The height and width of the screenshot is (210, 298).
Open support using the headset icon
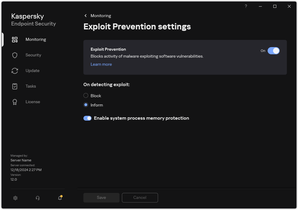tap(37, 198)
